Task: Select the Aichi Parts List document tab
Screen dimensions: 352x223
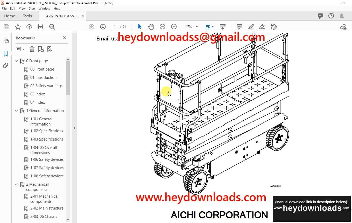Action: [x=62, y=16]
